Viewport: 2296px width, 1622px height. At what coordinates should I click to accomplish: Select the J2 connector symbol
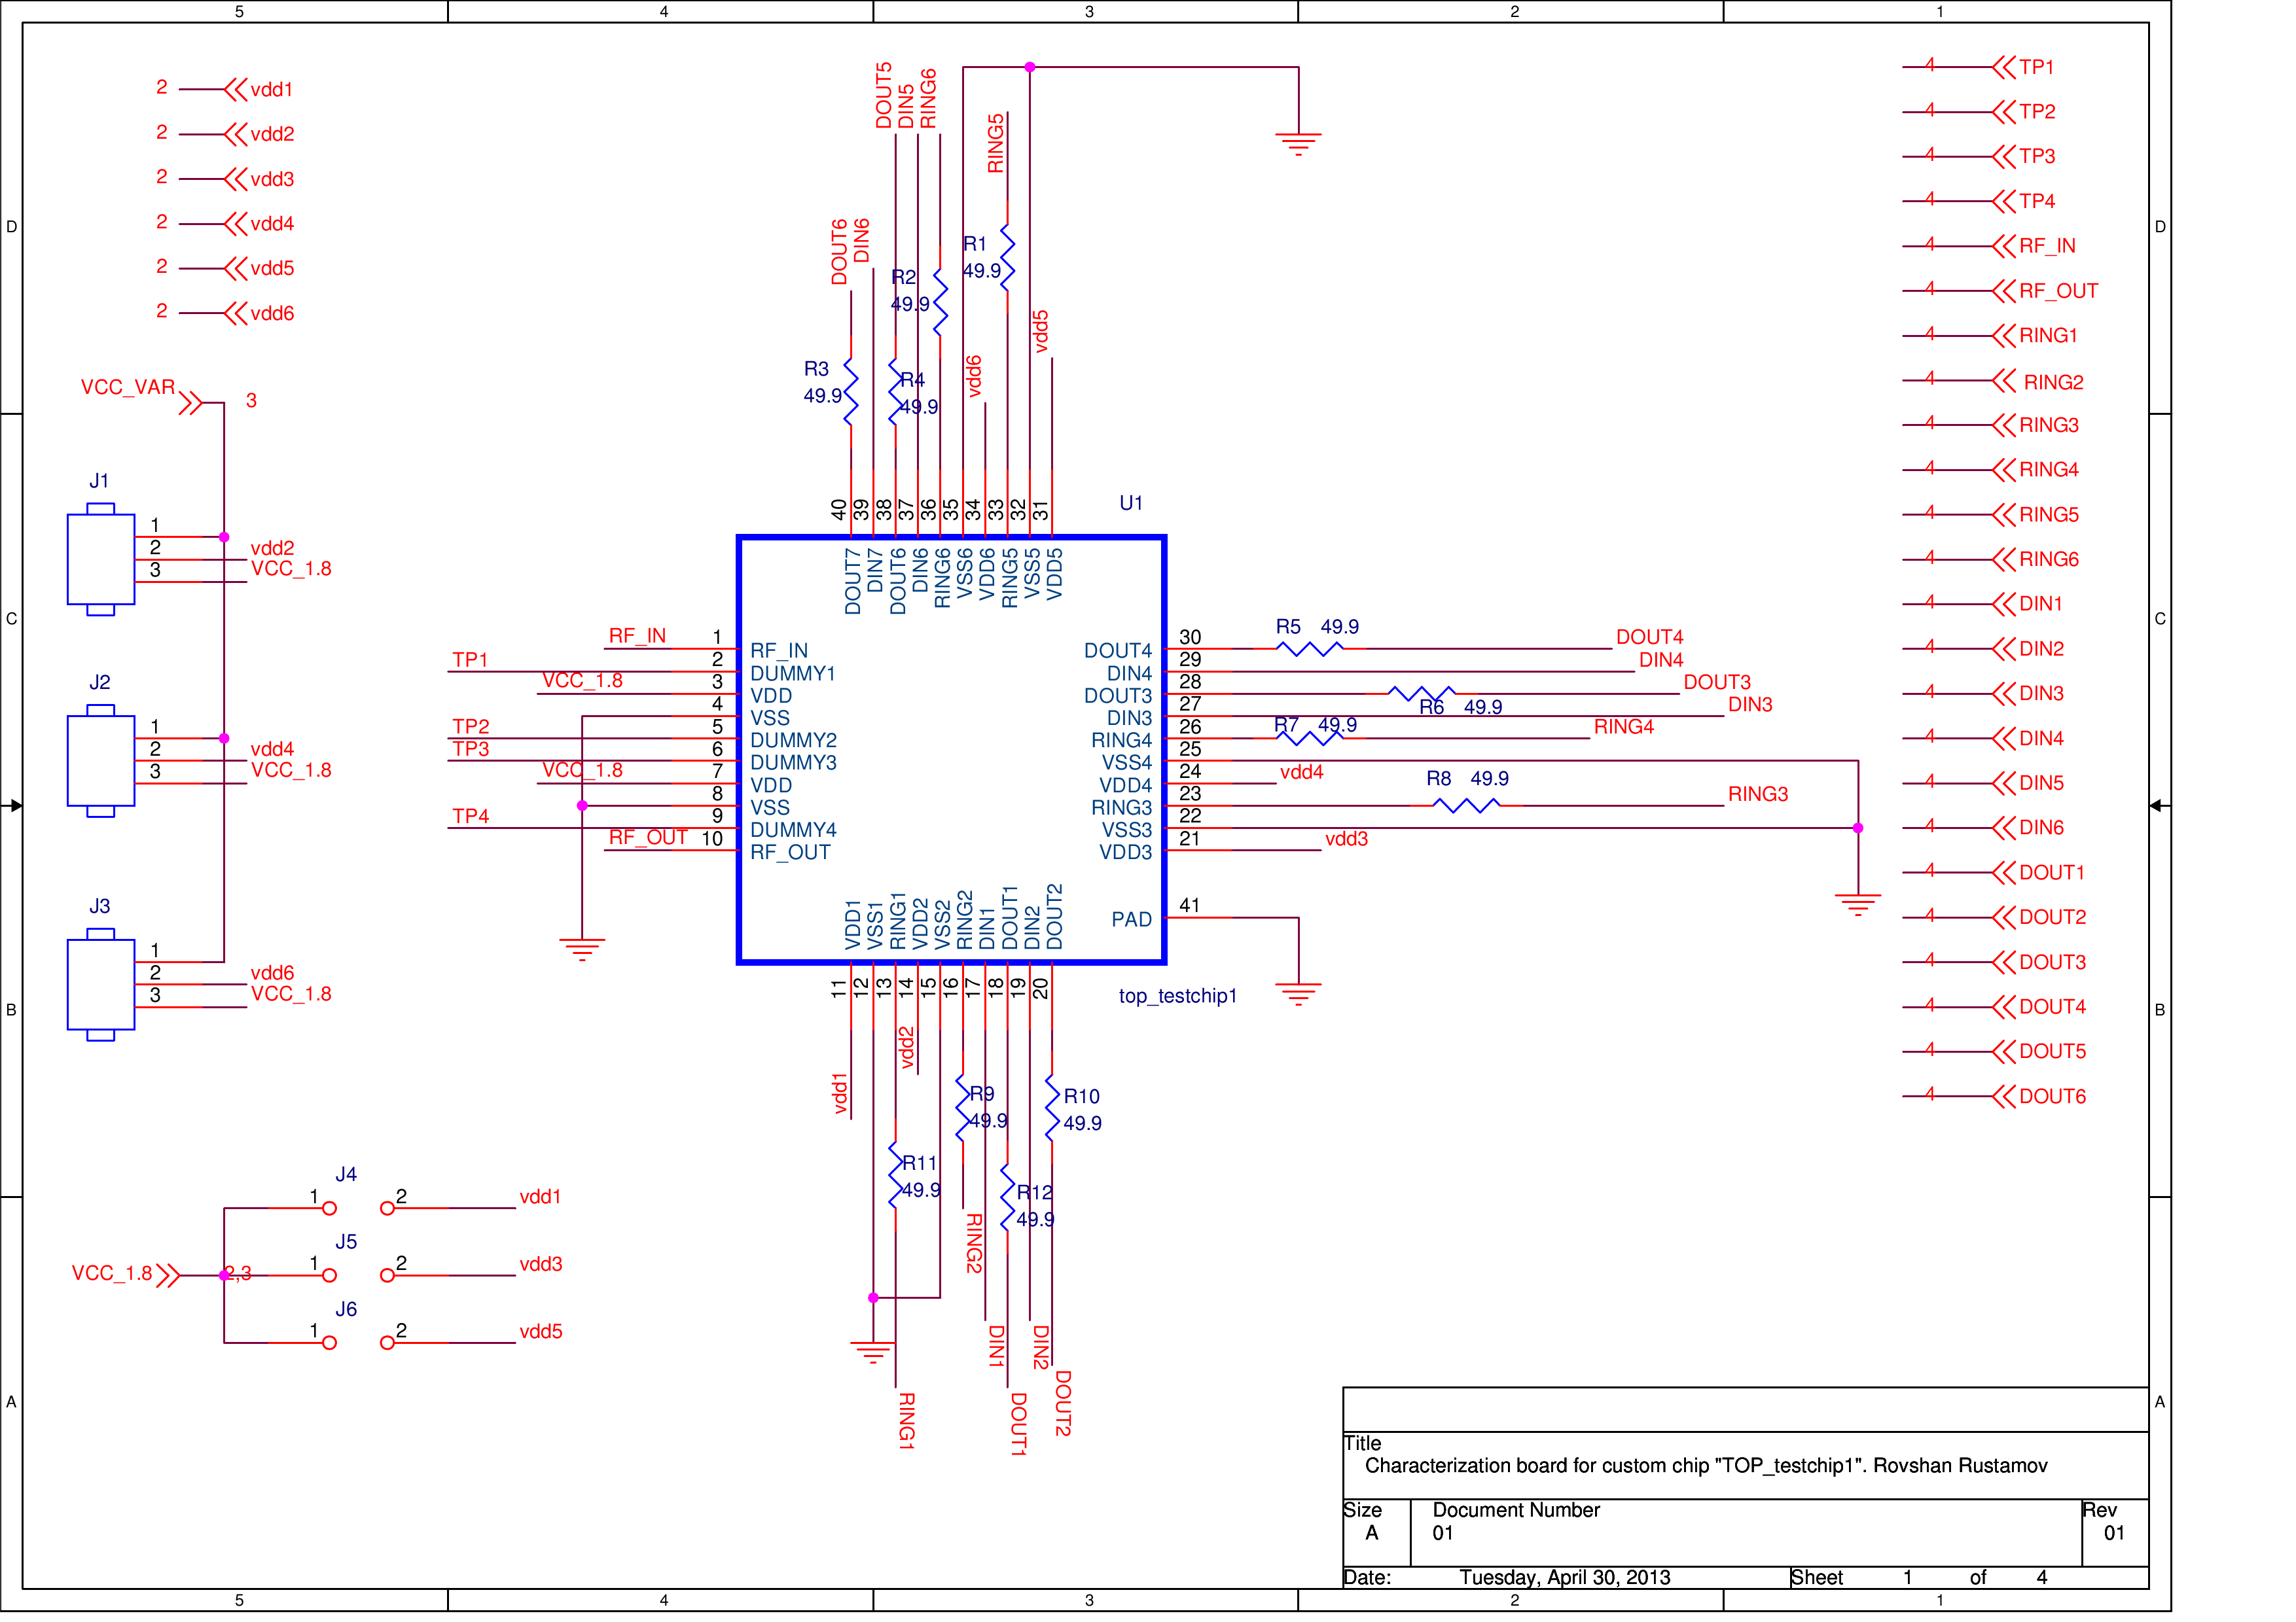point(100,760)
